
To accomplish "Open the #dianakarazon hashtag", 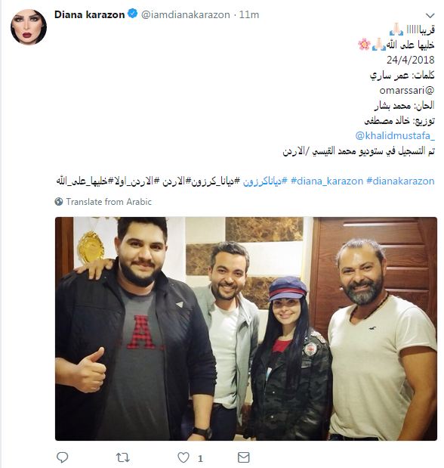I will click(400, 181).
